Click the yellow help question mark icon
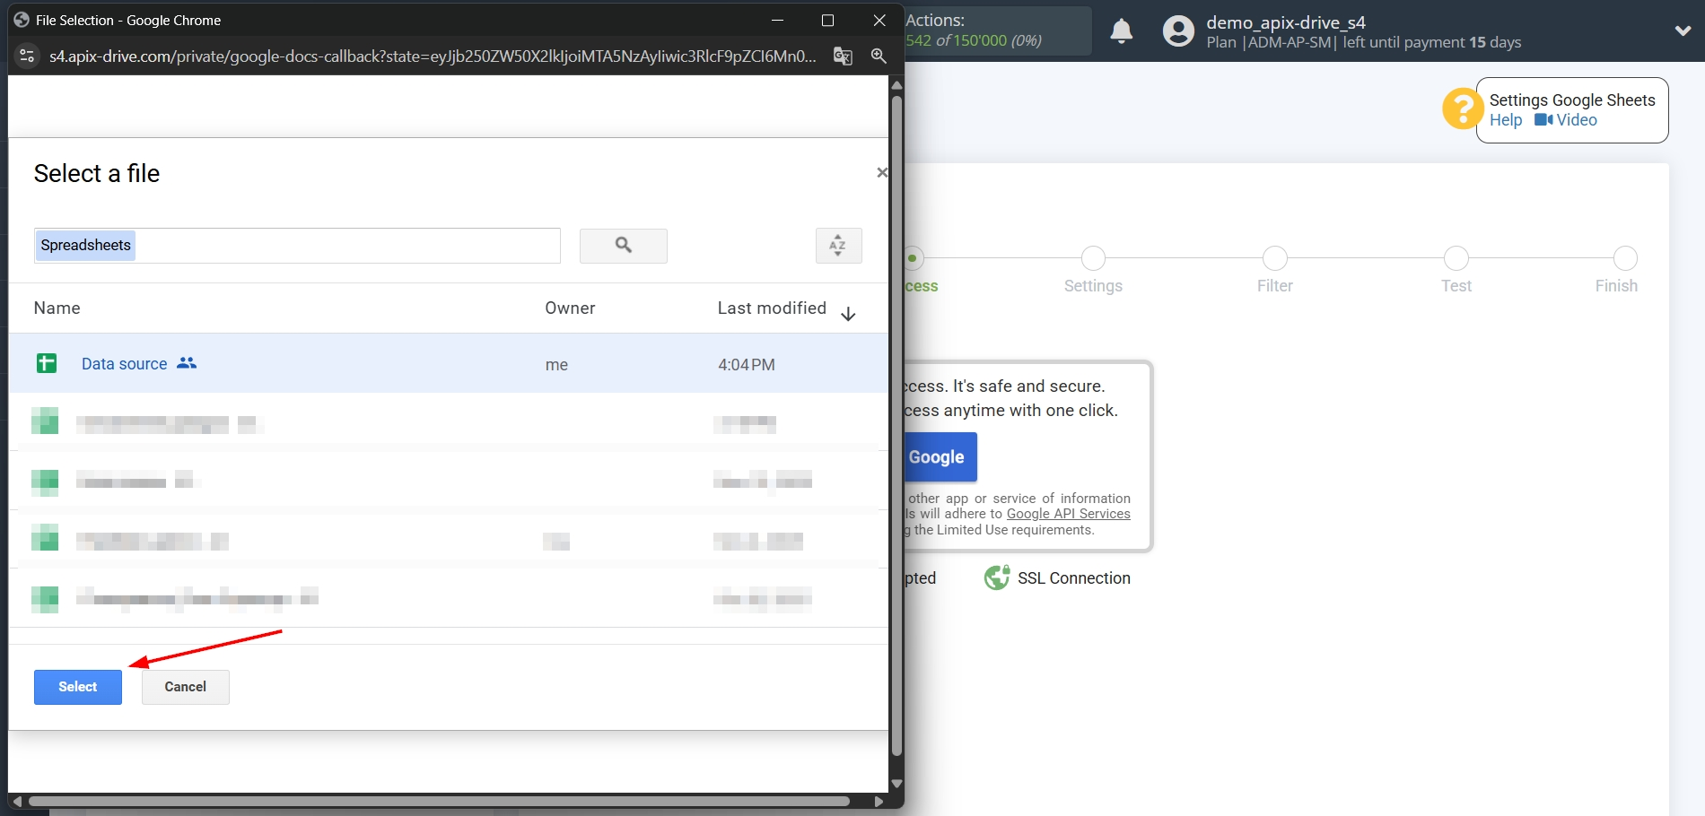This screenshot has height=816, width=1705. coord(1462,109)
